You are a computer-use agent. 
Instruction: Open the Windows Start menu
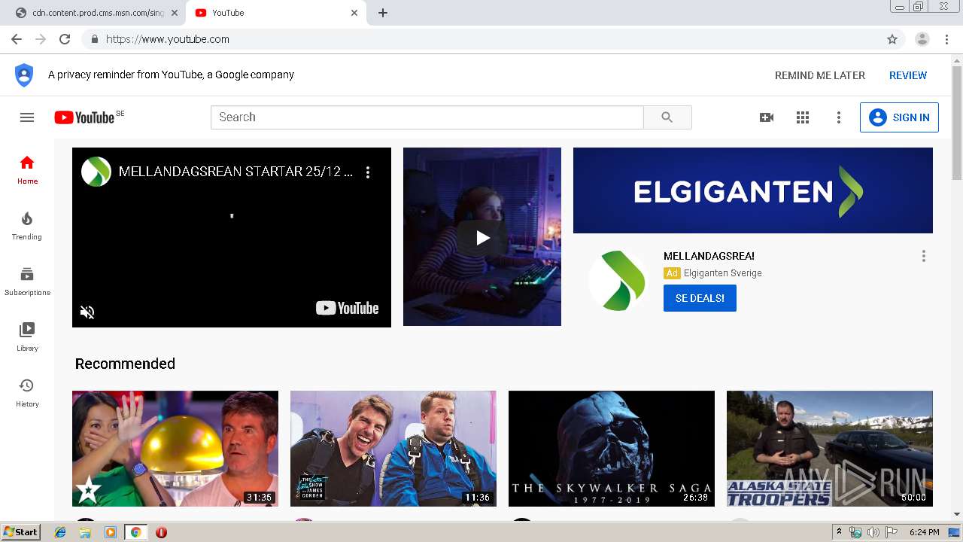tap(20, 532)
